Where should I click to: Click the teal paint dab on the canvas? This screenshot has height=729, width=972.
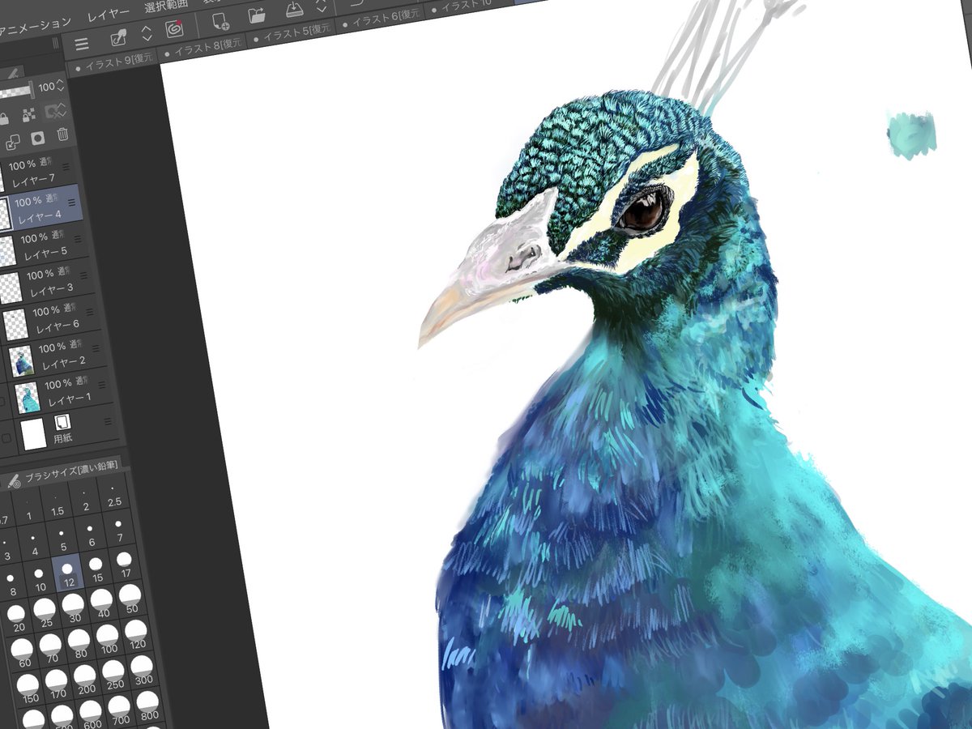[912, 134]
